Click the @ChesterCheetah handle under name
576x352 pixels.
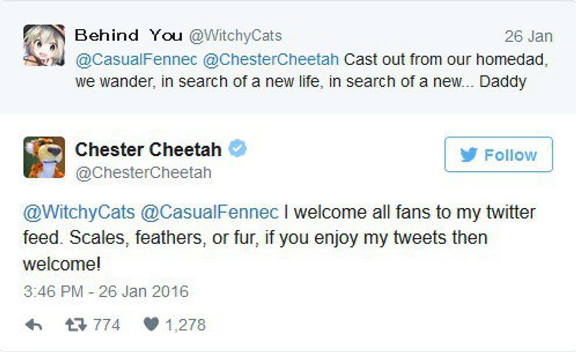tap(143, 173)
